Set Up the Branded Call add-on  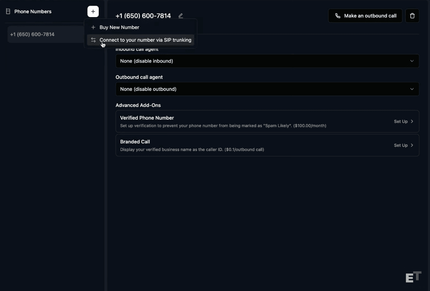tap(401, 145)
